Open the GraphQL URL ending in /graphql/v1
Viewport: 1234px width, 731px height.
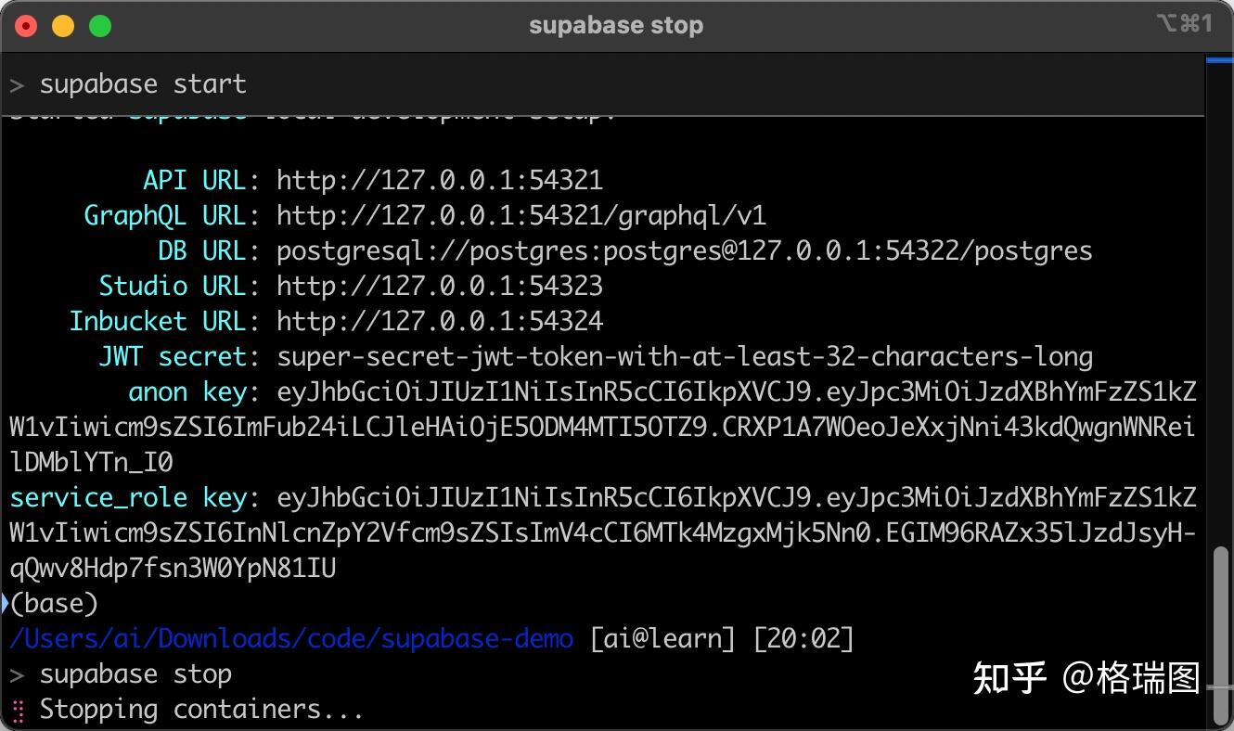[521, 215]
